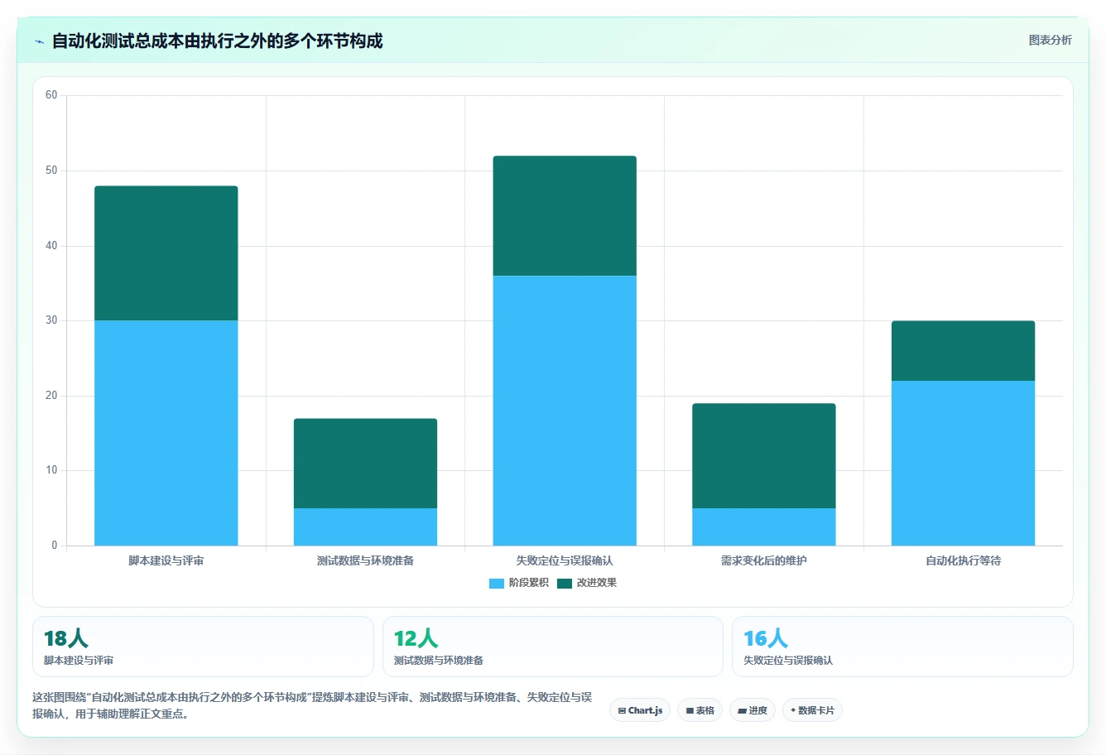Click the green bar segment for 脚本建设与评审

pos(166,253)
